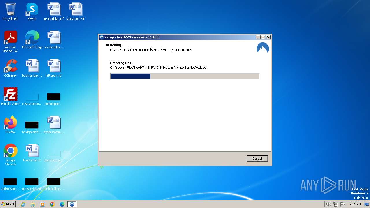Maximize the NordVPN Setup window
Viewport: 370px width, 208px height.
263,37
